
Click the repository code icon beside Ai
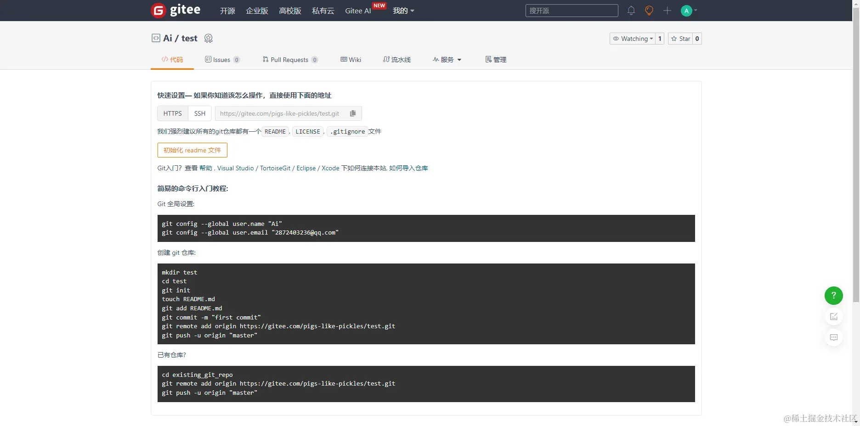click(156, 38)
